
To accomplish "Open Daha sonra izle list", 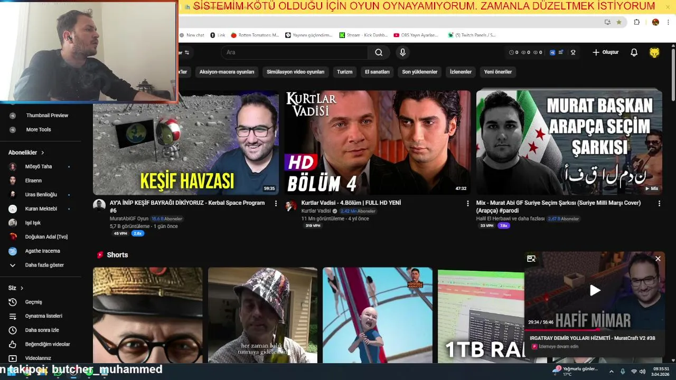I will click(x=41, y=330).
